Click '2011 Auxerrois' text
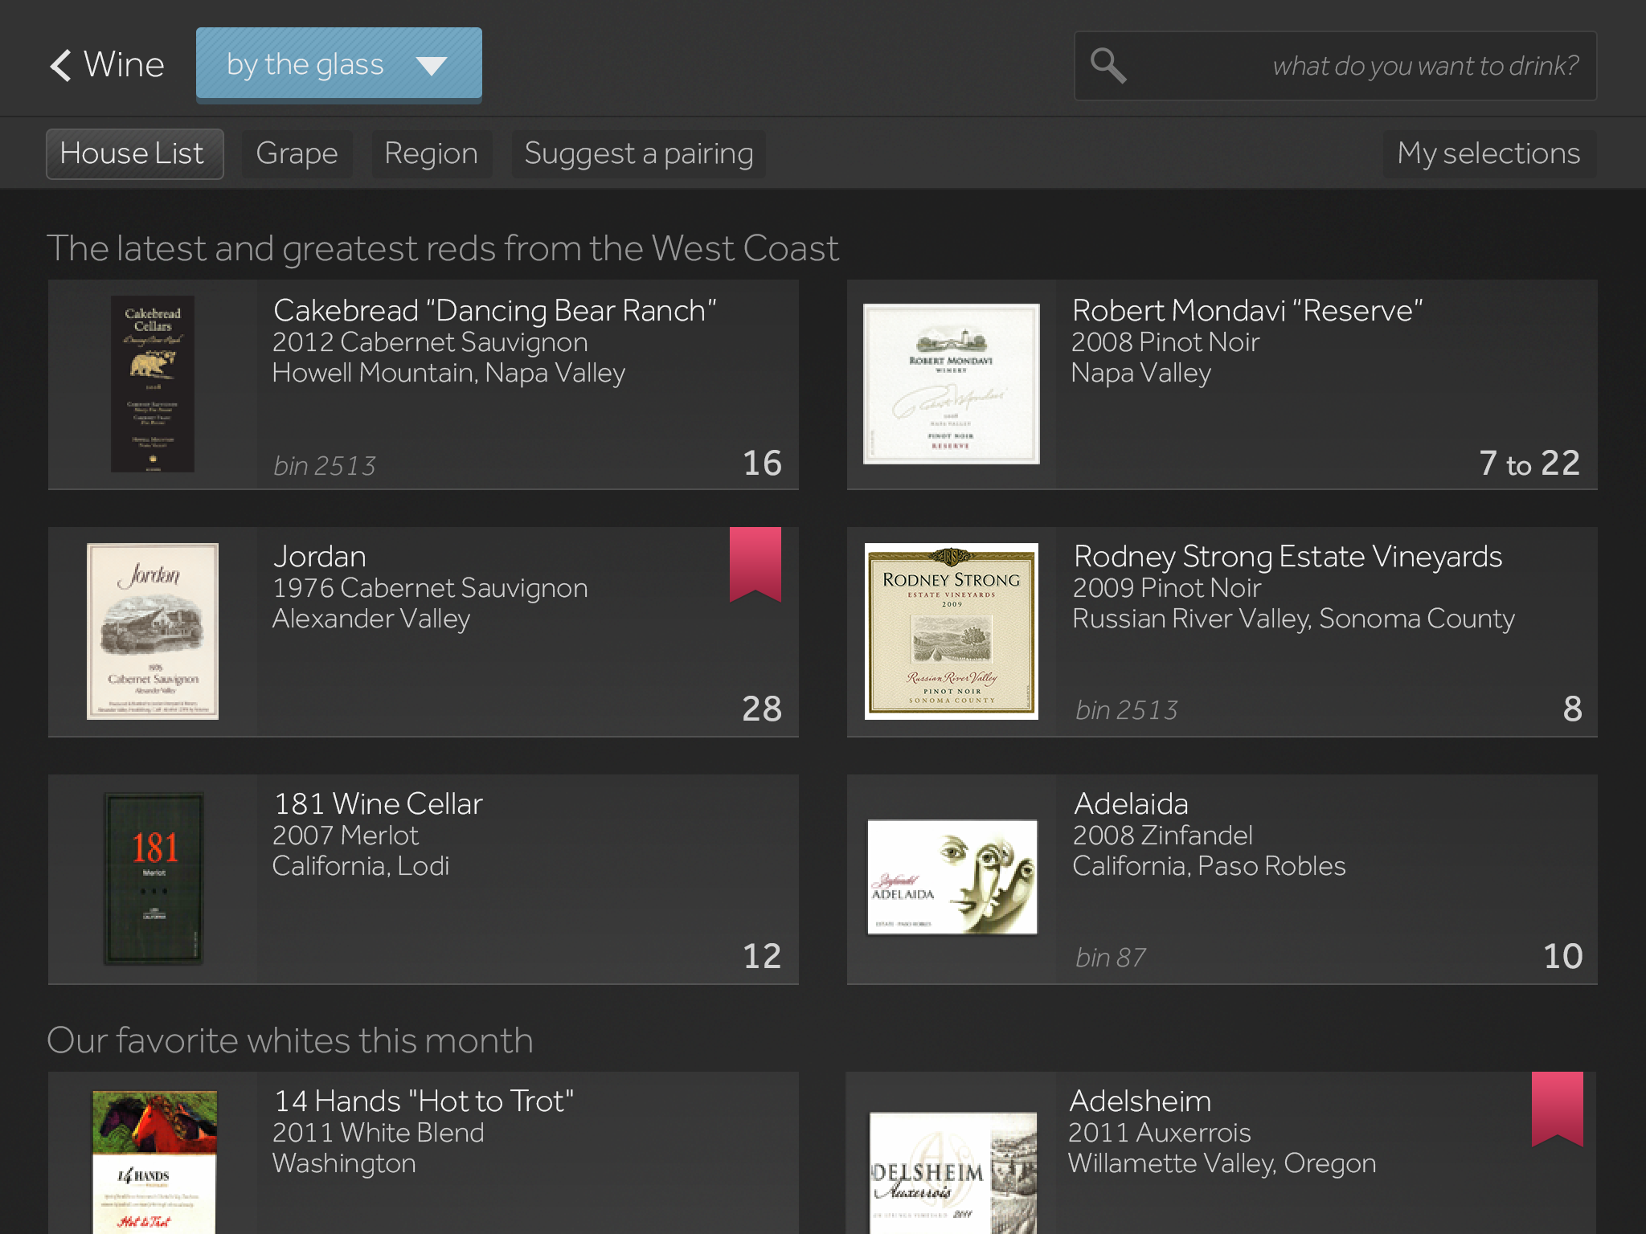Image resolution: width=1646 pixels, height=1234 pixels. 1160,1133
